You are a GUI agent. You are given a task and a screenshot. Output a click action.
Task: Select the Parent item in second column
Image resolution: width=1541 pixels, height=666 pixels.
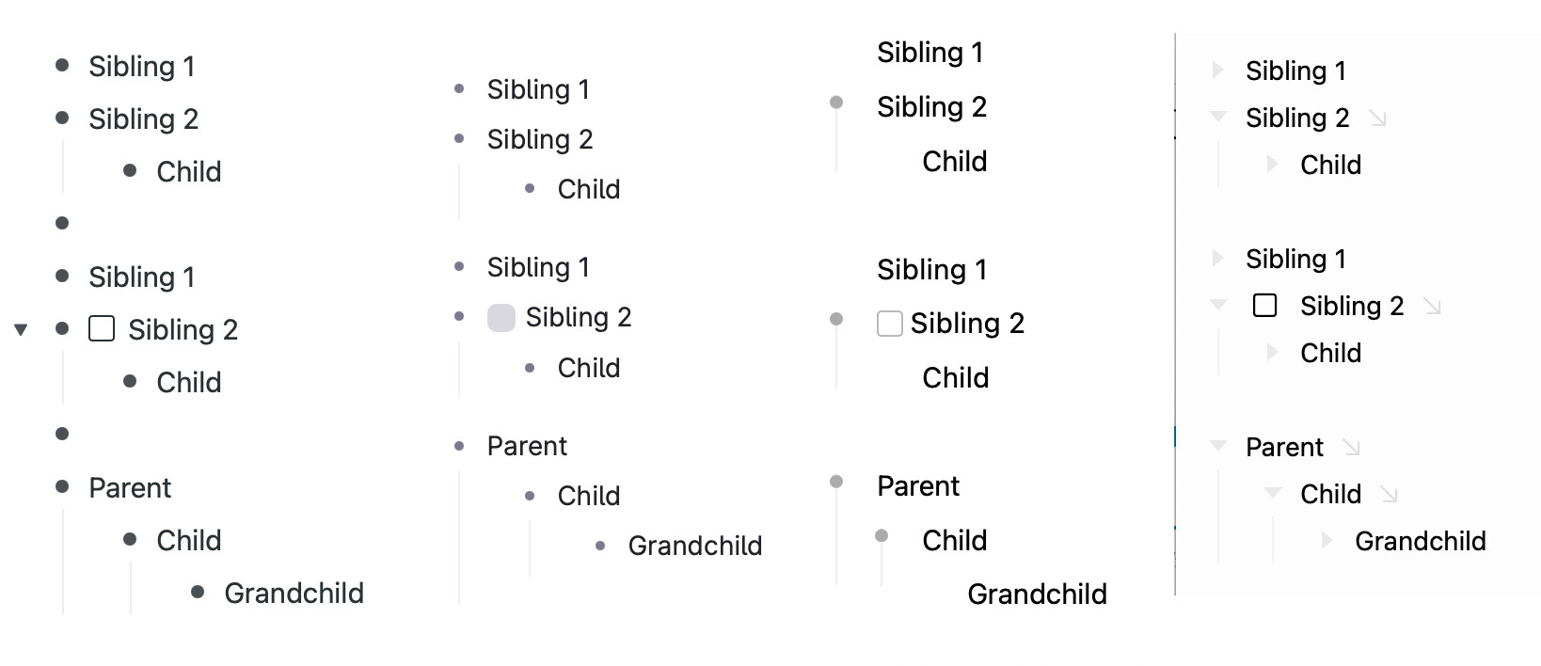click(x=527, y=446)
